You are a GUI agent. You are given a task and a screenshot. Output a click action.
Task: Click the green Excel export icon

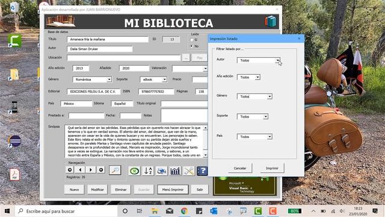coord(134,171)
